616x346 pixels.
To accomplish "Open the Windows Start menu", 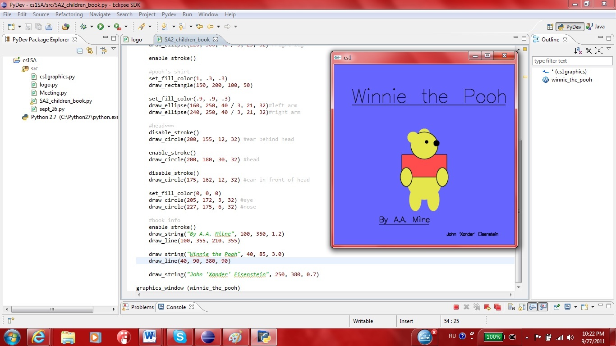I will point(11,337).
